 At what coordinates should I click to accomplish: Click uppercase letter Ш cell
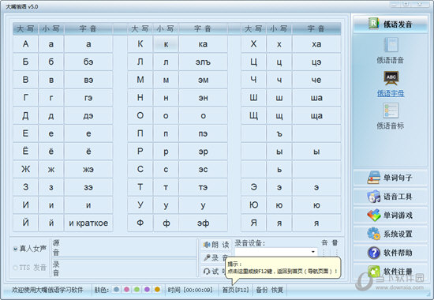253,98
